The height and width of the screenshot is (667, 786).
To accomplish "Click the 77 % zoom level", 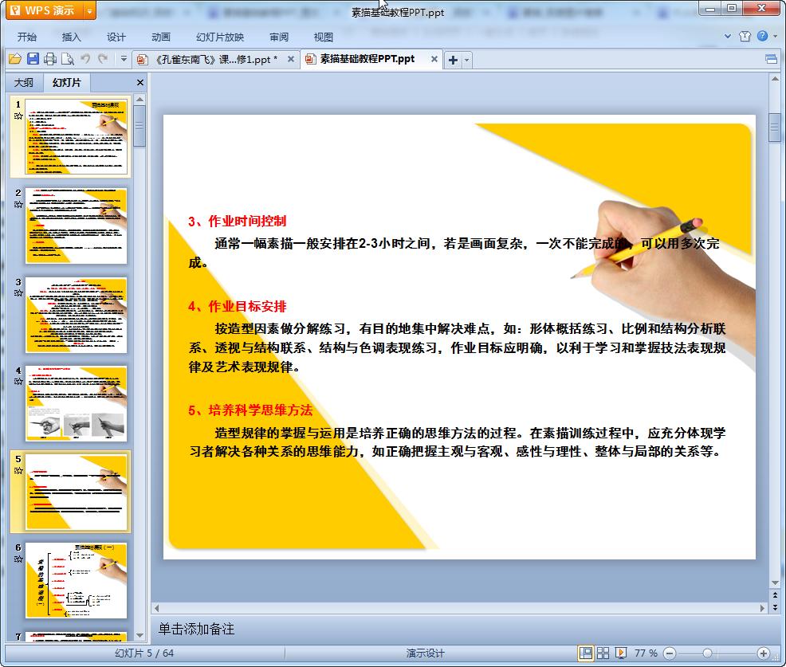I will pos(646,653).
